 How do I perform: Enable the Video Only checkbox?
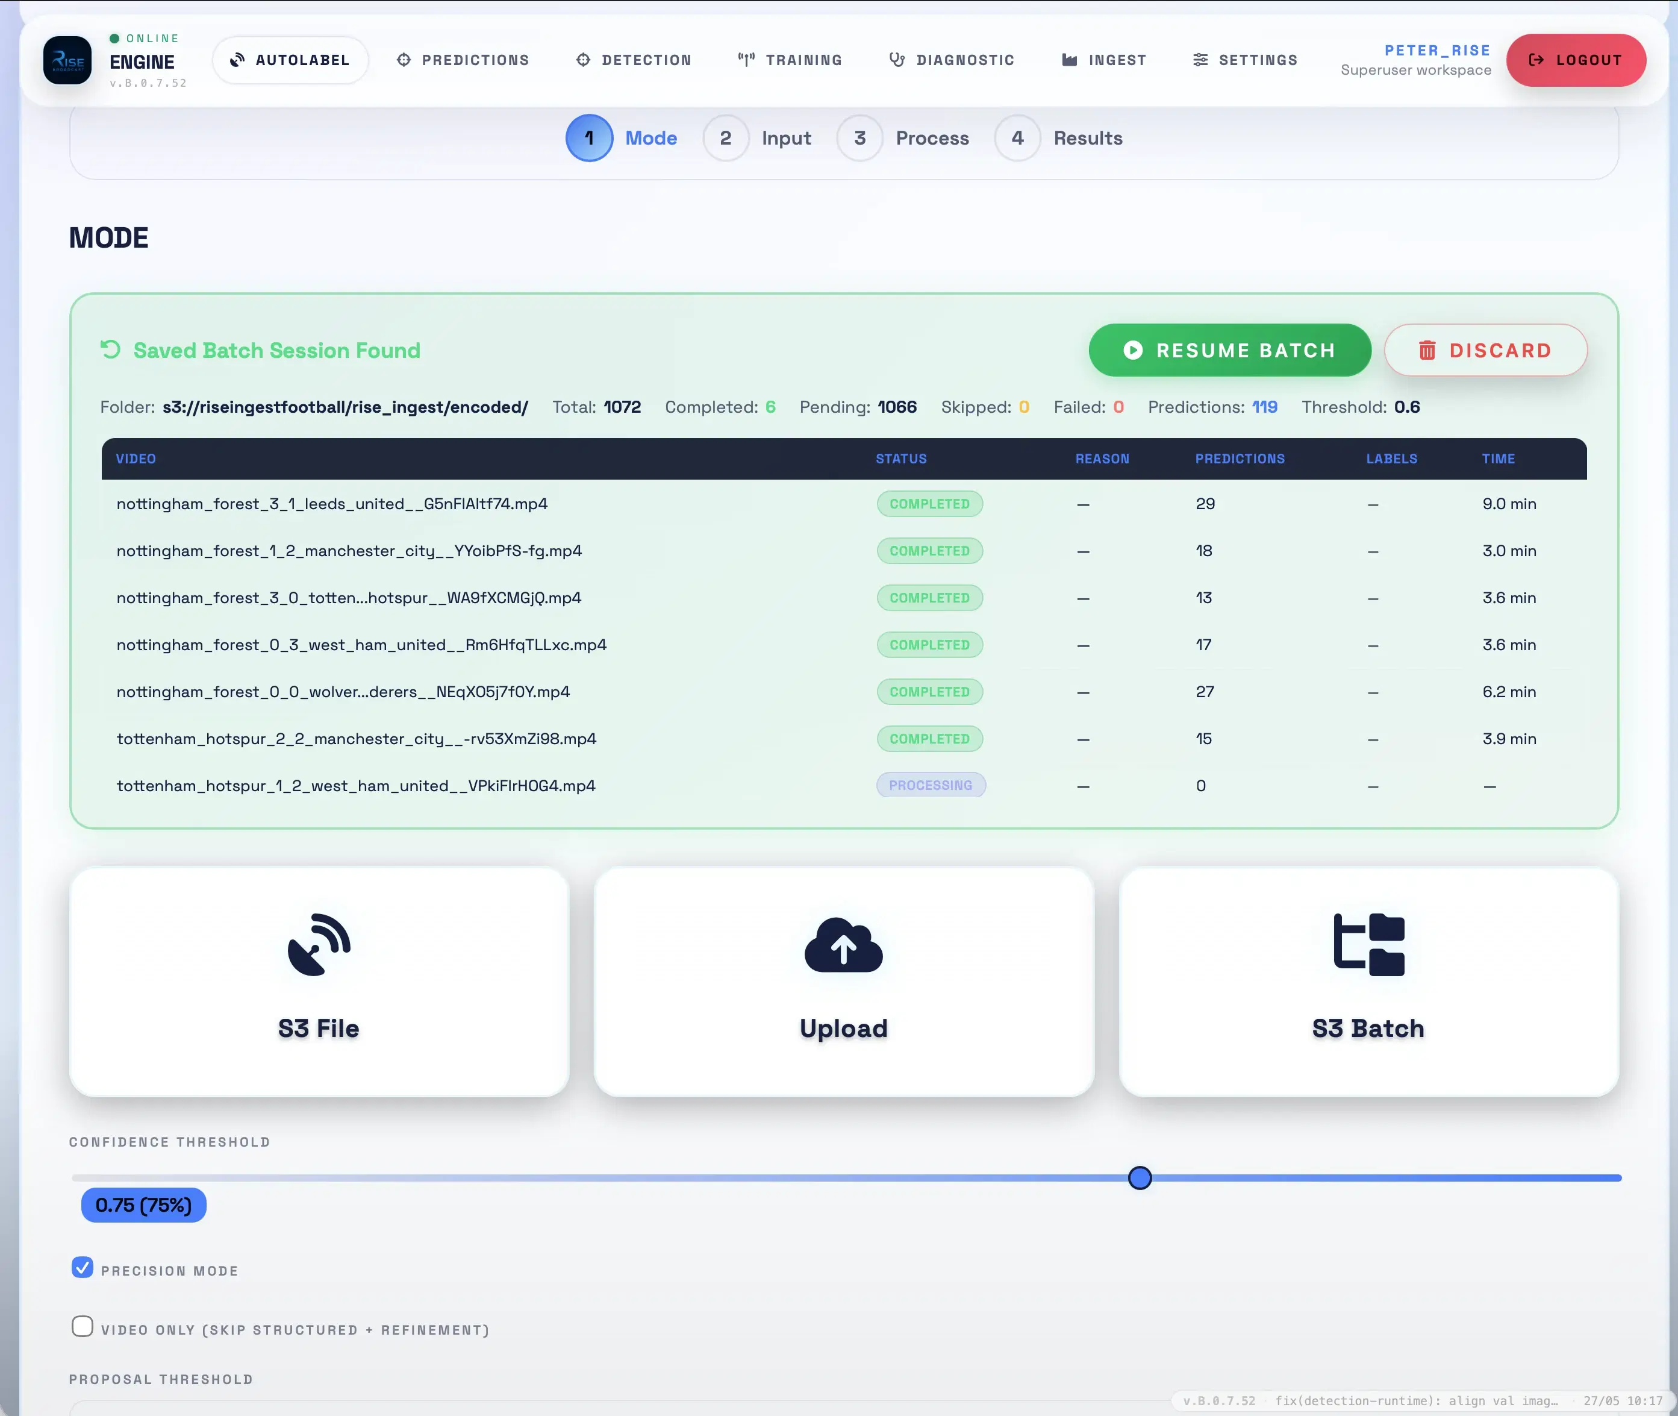(x=83, y=1327)
